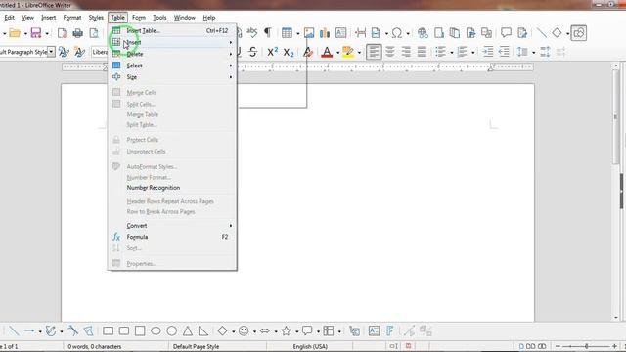Click the Insert Field icon

tap(376, 33)
